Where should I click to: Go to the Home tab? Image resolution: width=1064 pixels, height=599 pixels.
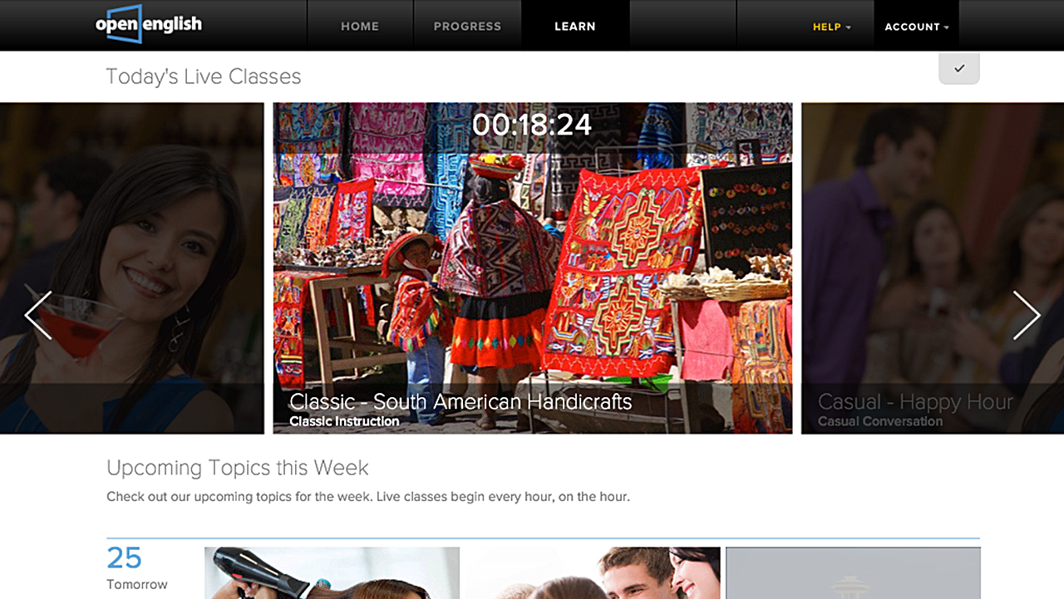click(360, 27)
